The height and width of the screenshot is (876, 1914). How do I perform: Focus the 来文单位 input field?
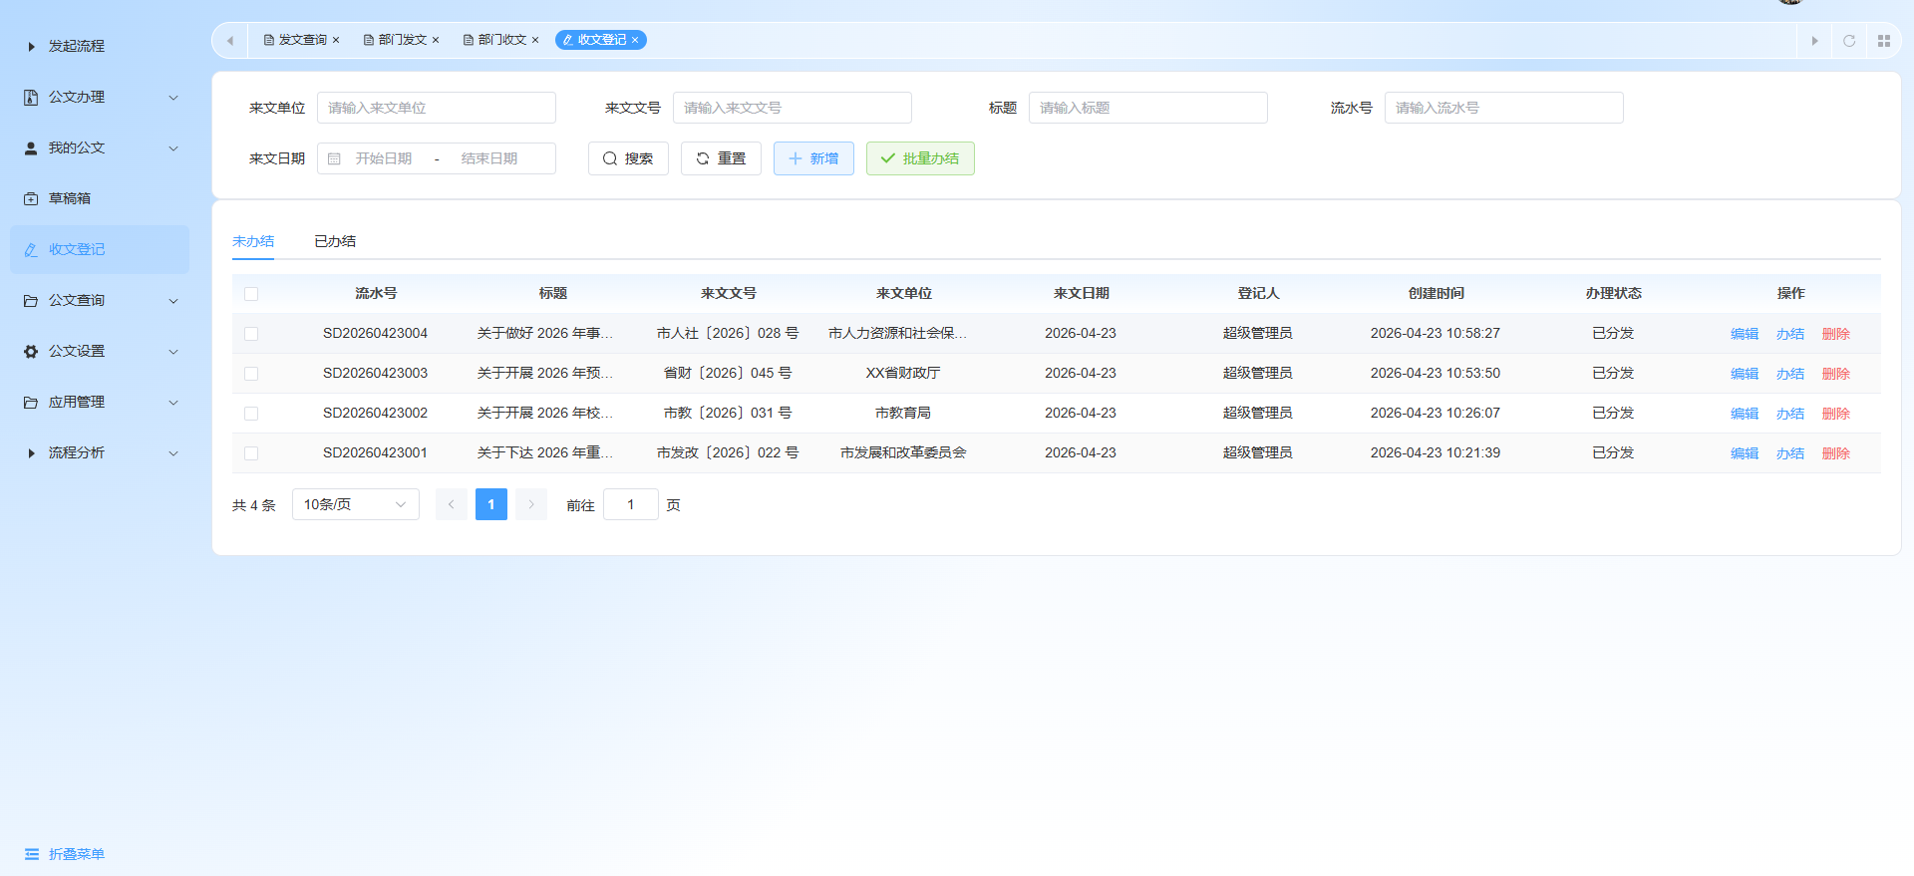[x=437, y=108]
